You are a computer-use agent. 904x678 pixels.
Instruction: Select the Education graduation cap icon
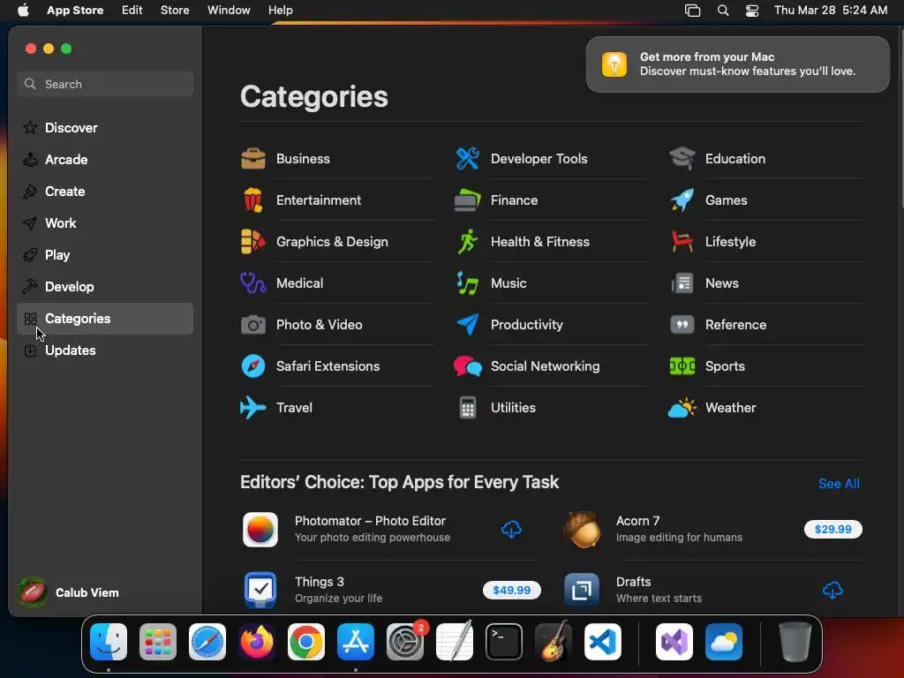tap(682, 159)
